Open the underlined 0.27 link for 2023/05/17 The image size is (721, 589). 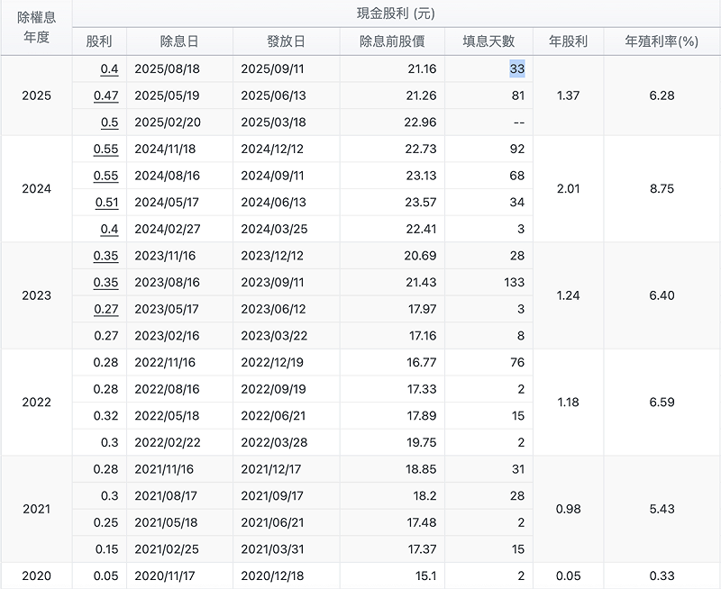[x=106, y=309]
